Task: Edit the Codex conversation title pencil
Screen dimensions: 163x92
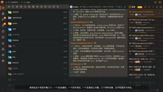Action: pos(125,7)
